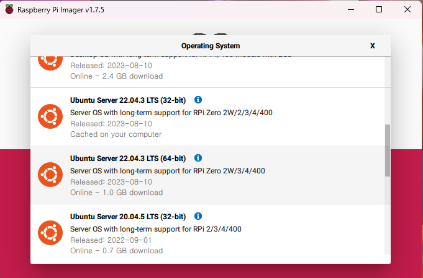Image resolution: width=423 pixels, height=278 pixels.
Task: Select Ubuntu Server 20.04.5 LTS (32-bit)
Action: 207,229
